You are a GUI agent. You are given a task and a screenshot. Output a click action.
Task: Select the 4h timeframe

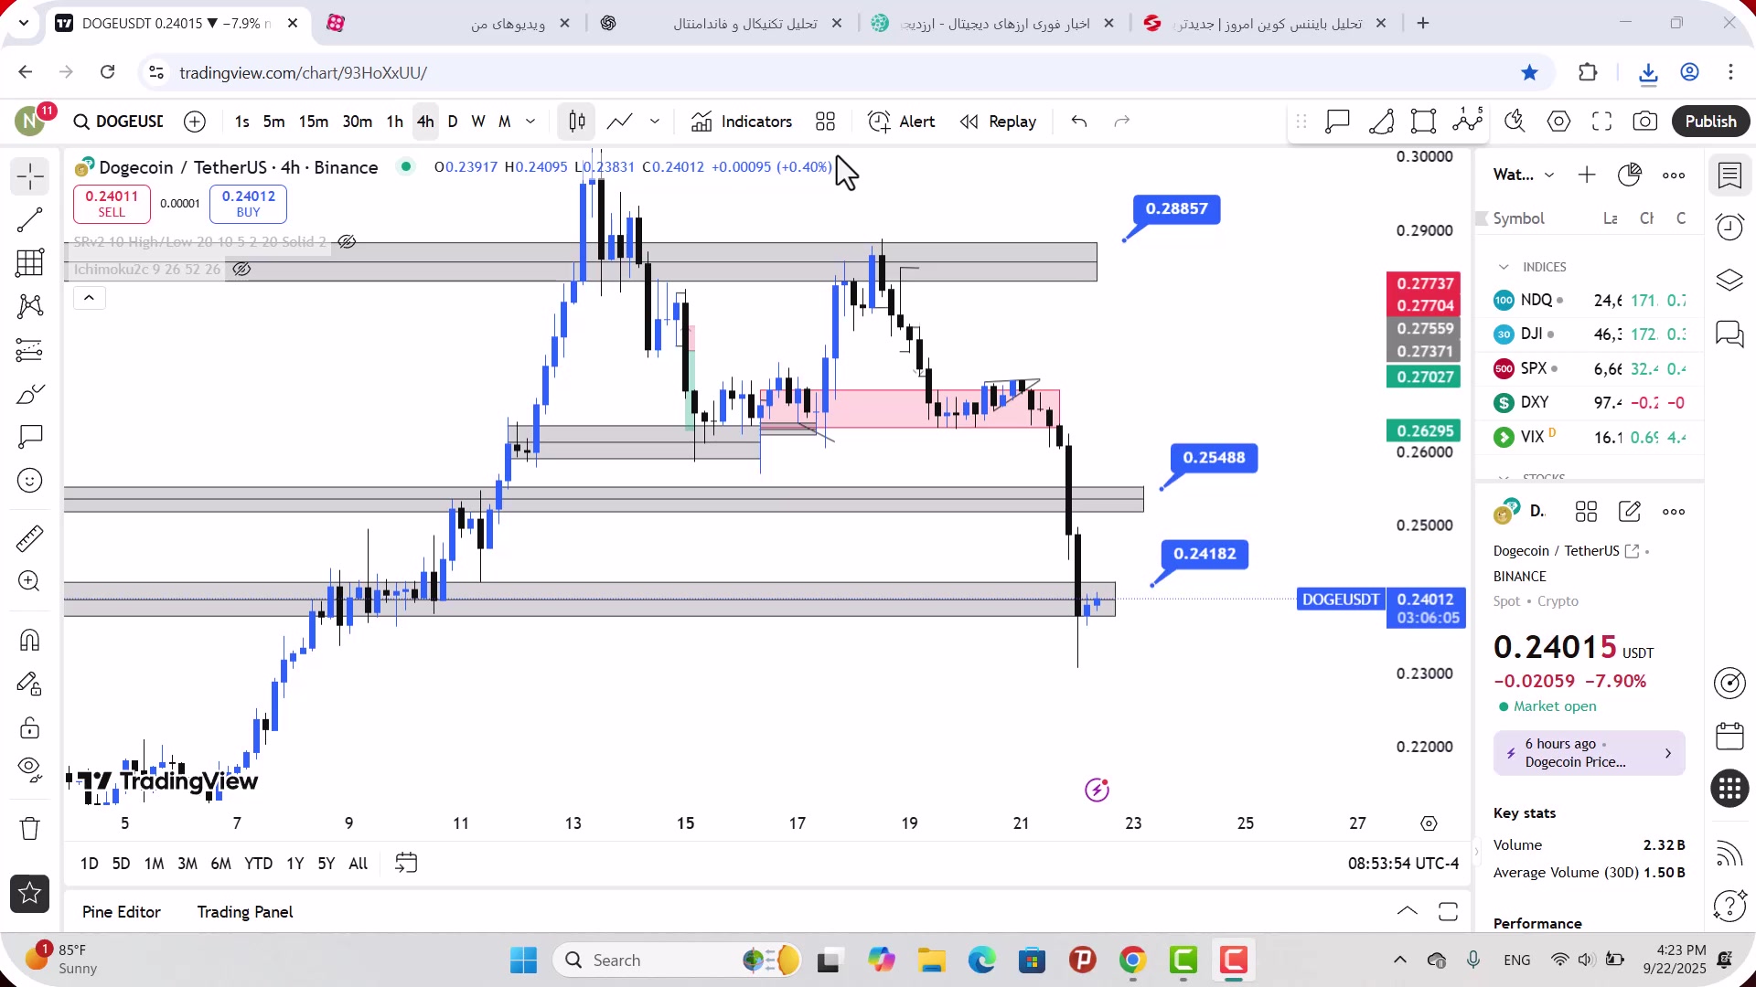pos(425,122)
